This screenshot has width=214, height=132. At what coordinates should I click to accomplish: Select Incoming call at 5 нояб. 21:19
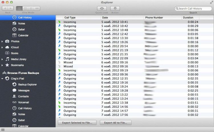pos(135,50)
